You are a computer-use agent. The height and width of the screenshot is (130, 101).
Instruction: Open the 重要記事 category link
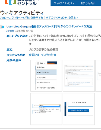34,55
